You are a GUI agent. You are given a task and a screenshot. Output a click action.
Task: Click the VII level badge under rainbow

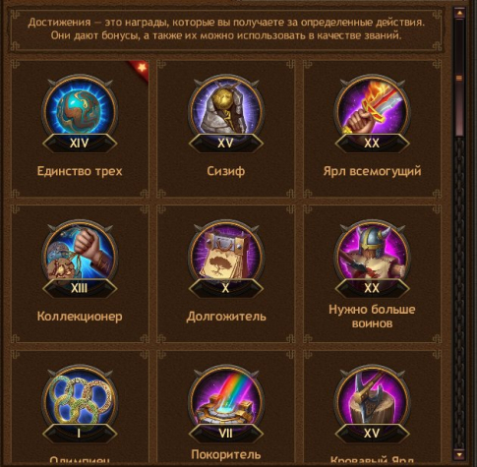pyautogui.click(x=226, y=434)
